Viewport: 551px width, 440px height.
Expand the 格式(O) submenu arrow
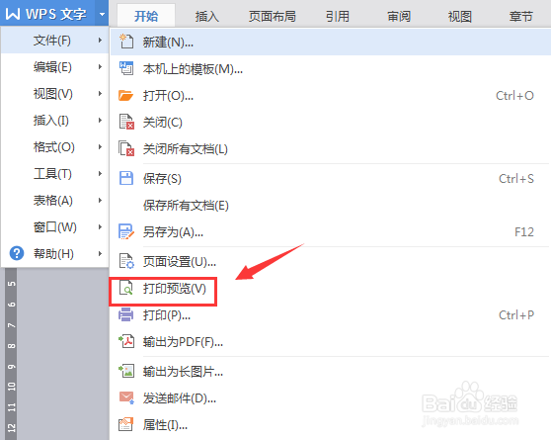pyautogui.click(x=100, y=146)
